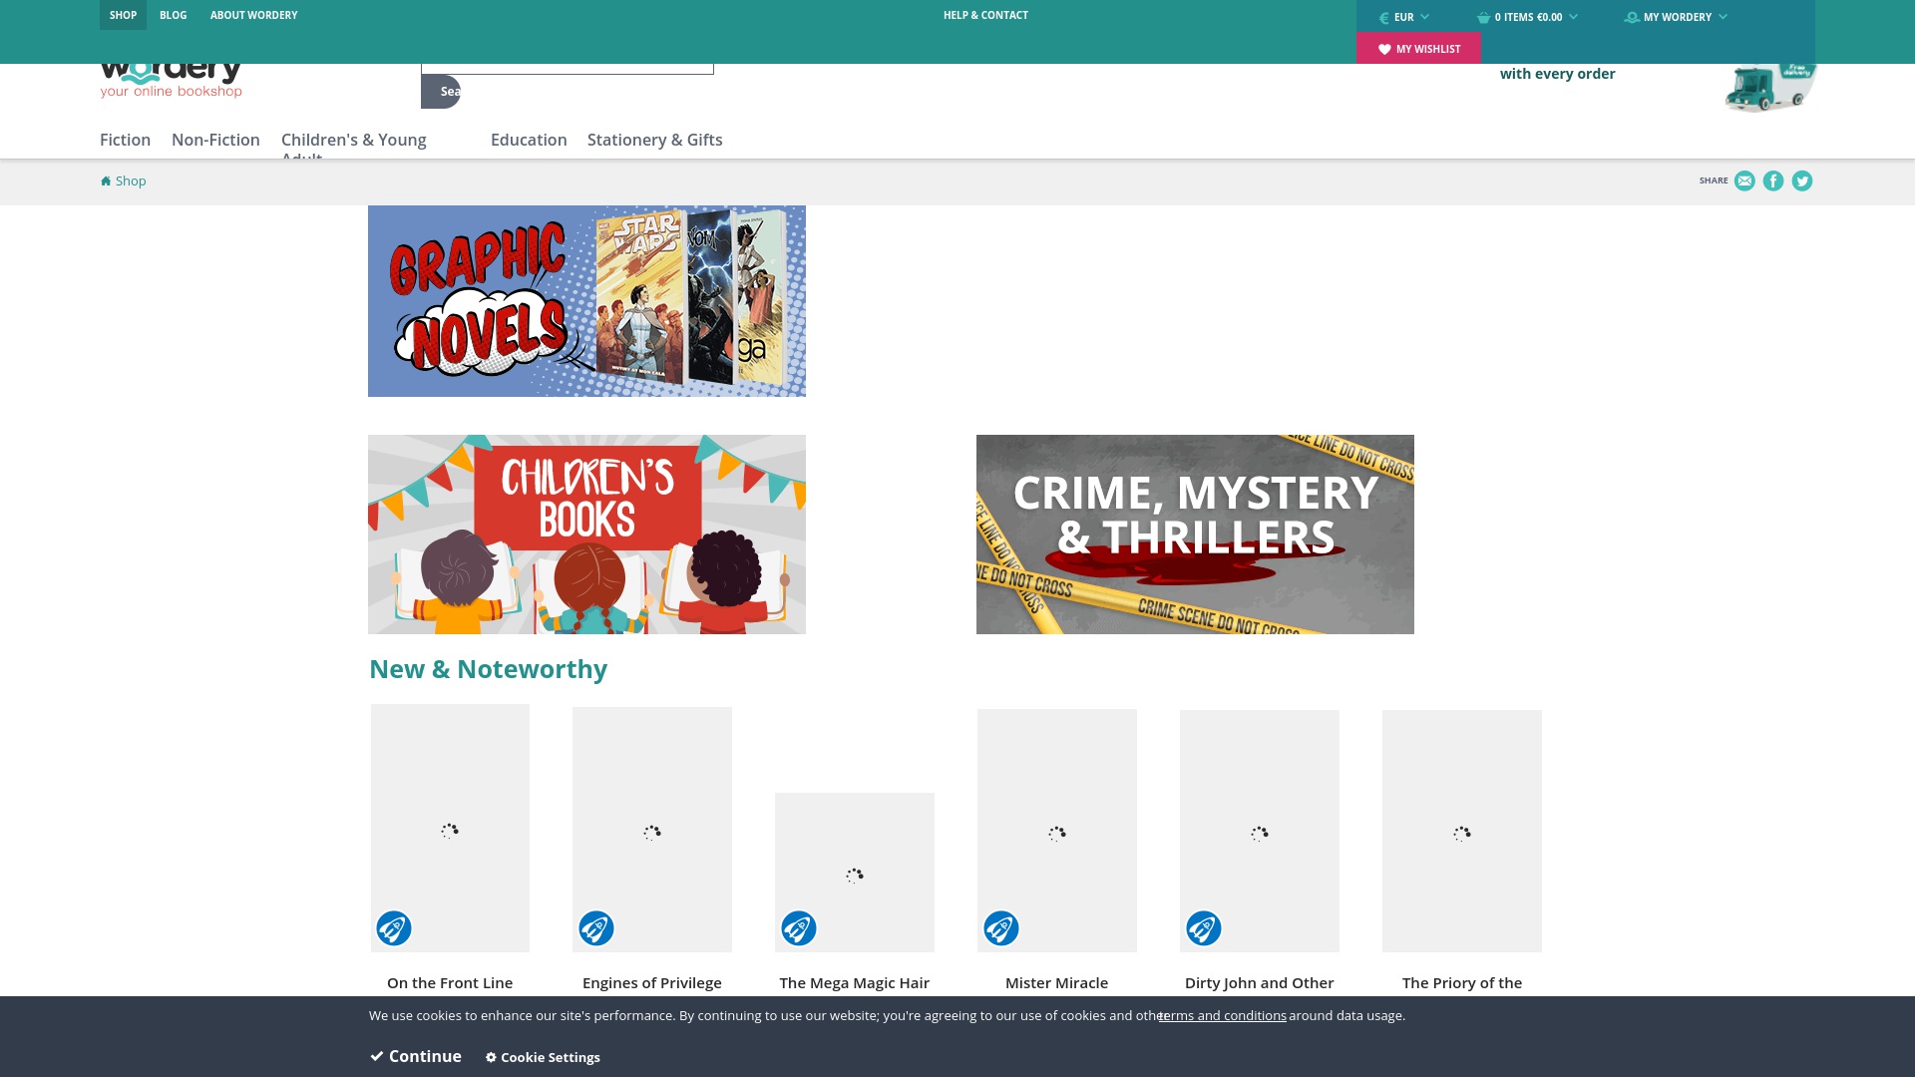Viewport: 1915px width, 1077px height.
Task: Open the Education menu
Action: point(529,140)
